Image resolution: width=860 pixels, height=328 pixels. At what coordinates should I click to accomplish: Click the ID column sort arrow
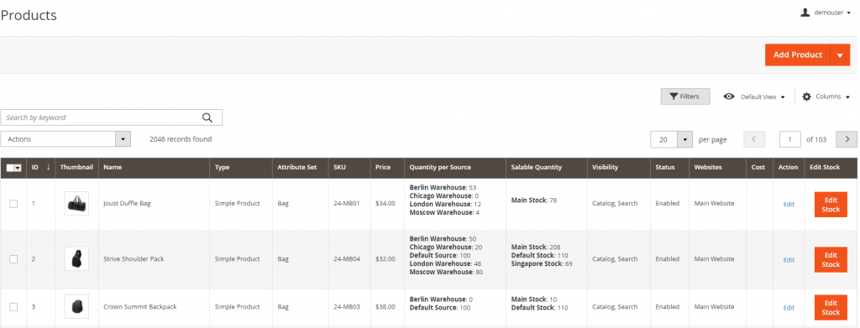pyautogui.click(x=48, y=167)
